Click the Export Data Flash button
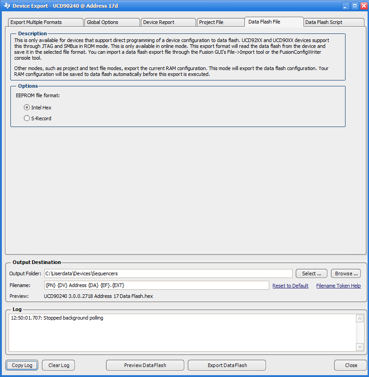 pos(227,365)
